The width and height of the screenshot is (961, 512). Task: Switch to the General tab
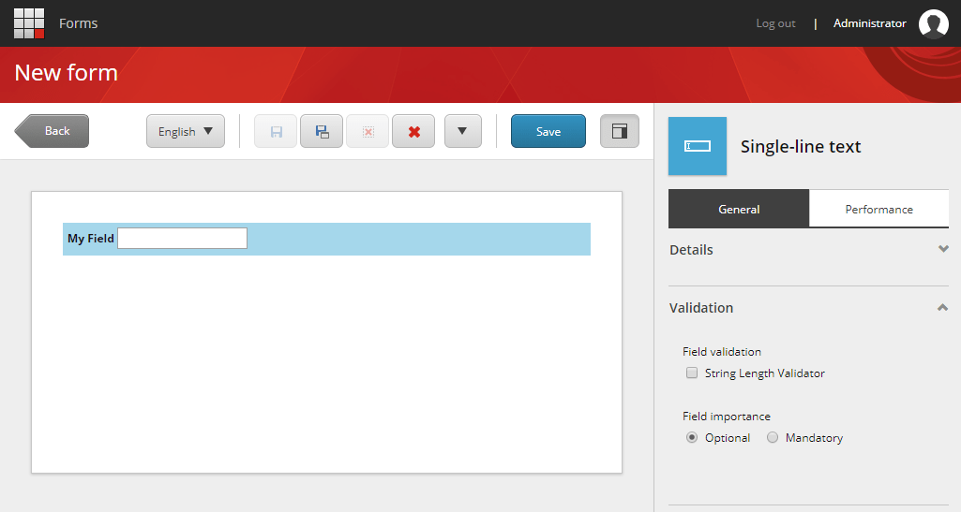click(x=739, y=209)
